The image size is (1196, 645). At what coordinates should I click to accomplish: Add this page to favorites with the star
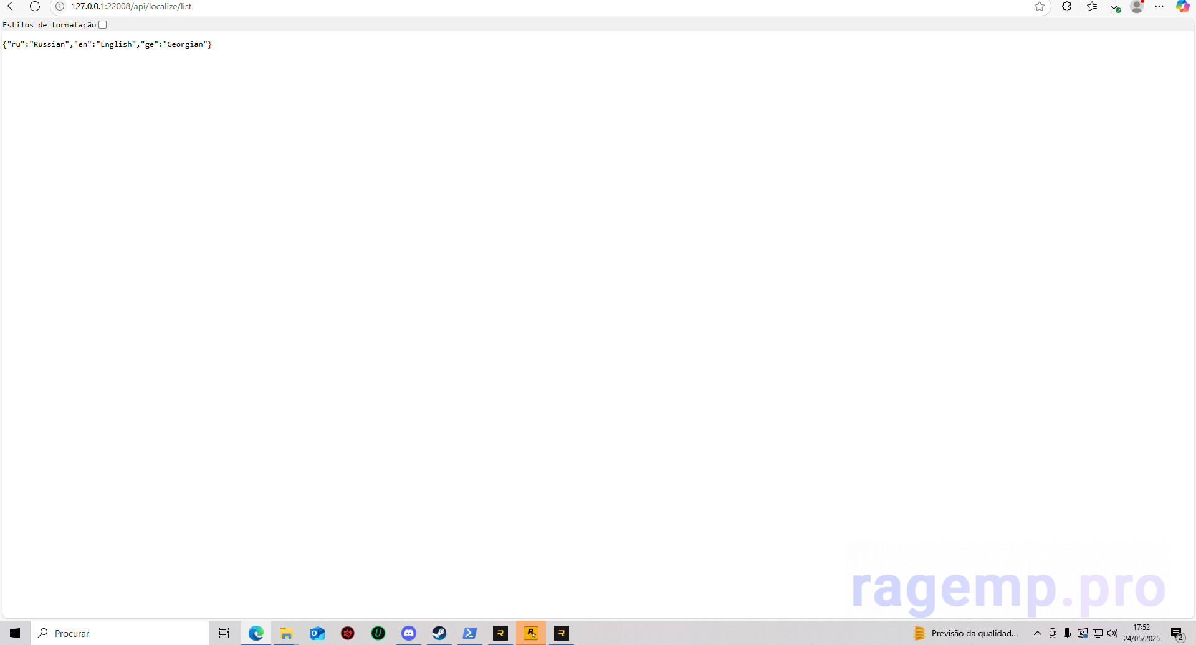click(1040, 6)
